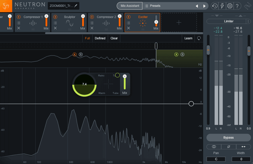Click the crossover band divider handle
Screen dimensions: 253x164
pyautogui.click(x=156, y=46)
